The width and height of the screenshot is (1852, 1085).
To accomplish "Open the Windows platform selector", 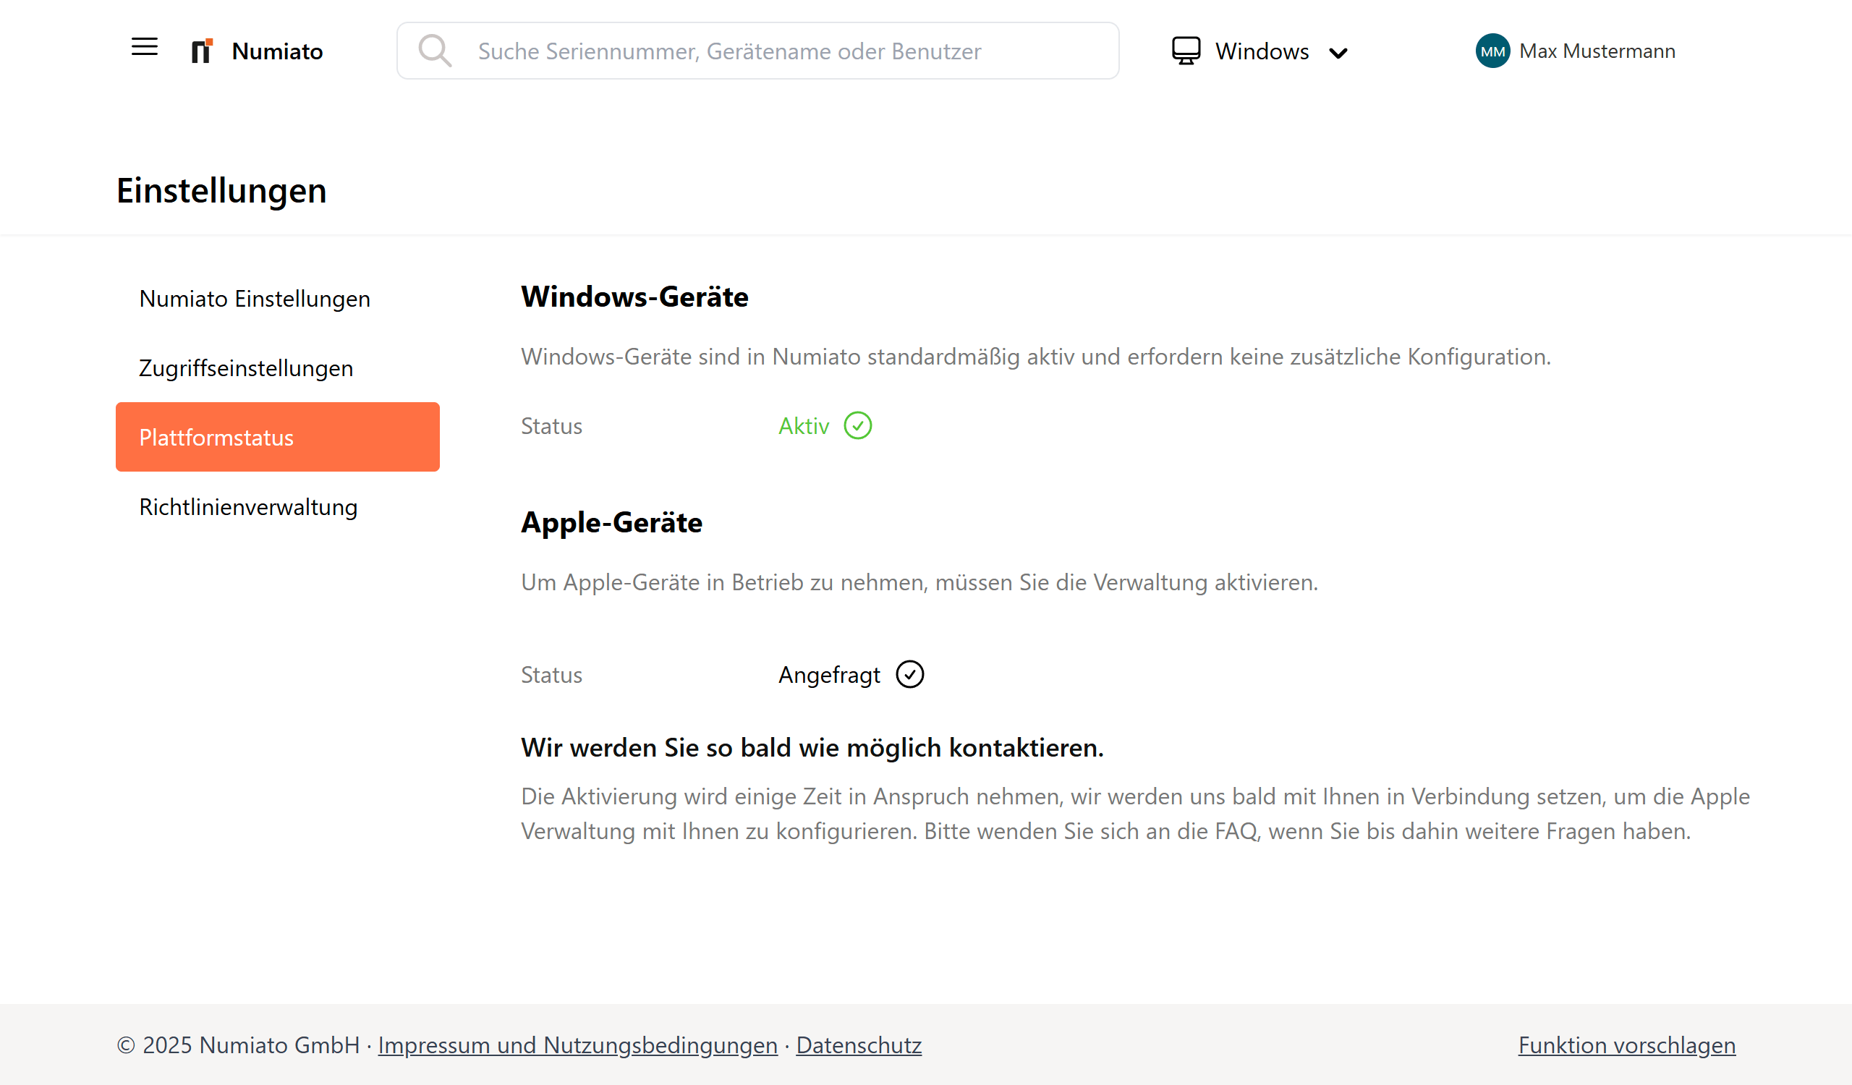I will tap(1260, 51).
